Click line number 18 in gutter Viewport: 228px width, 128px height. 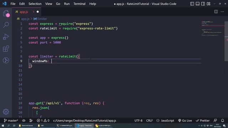coord(20,103)
